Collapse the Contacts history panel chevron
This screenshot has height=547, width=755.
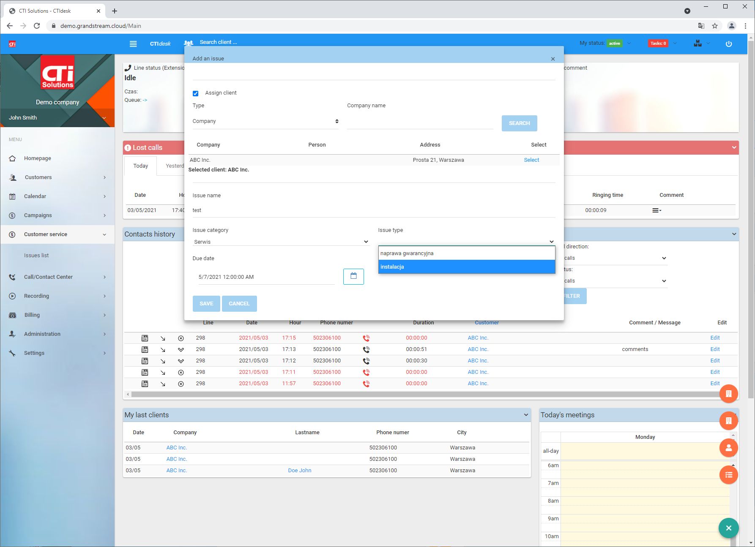[734, 234]
